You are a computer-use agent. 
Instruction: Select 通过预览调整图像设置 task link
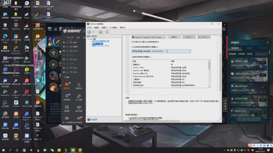coord(101,41)
